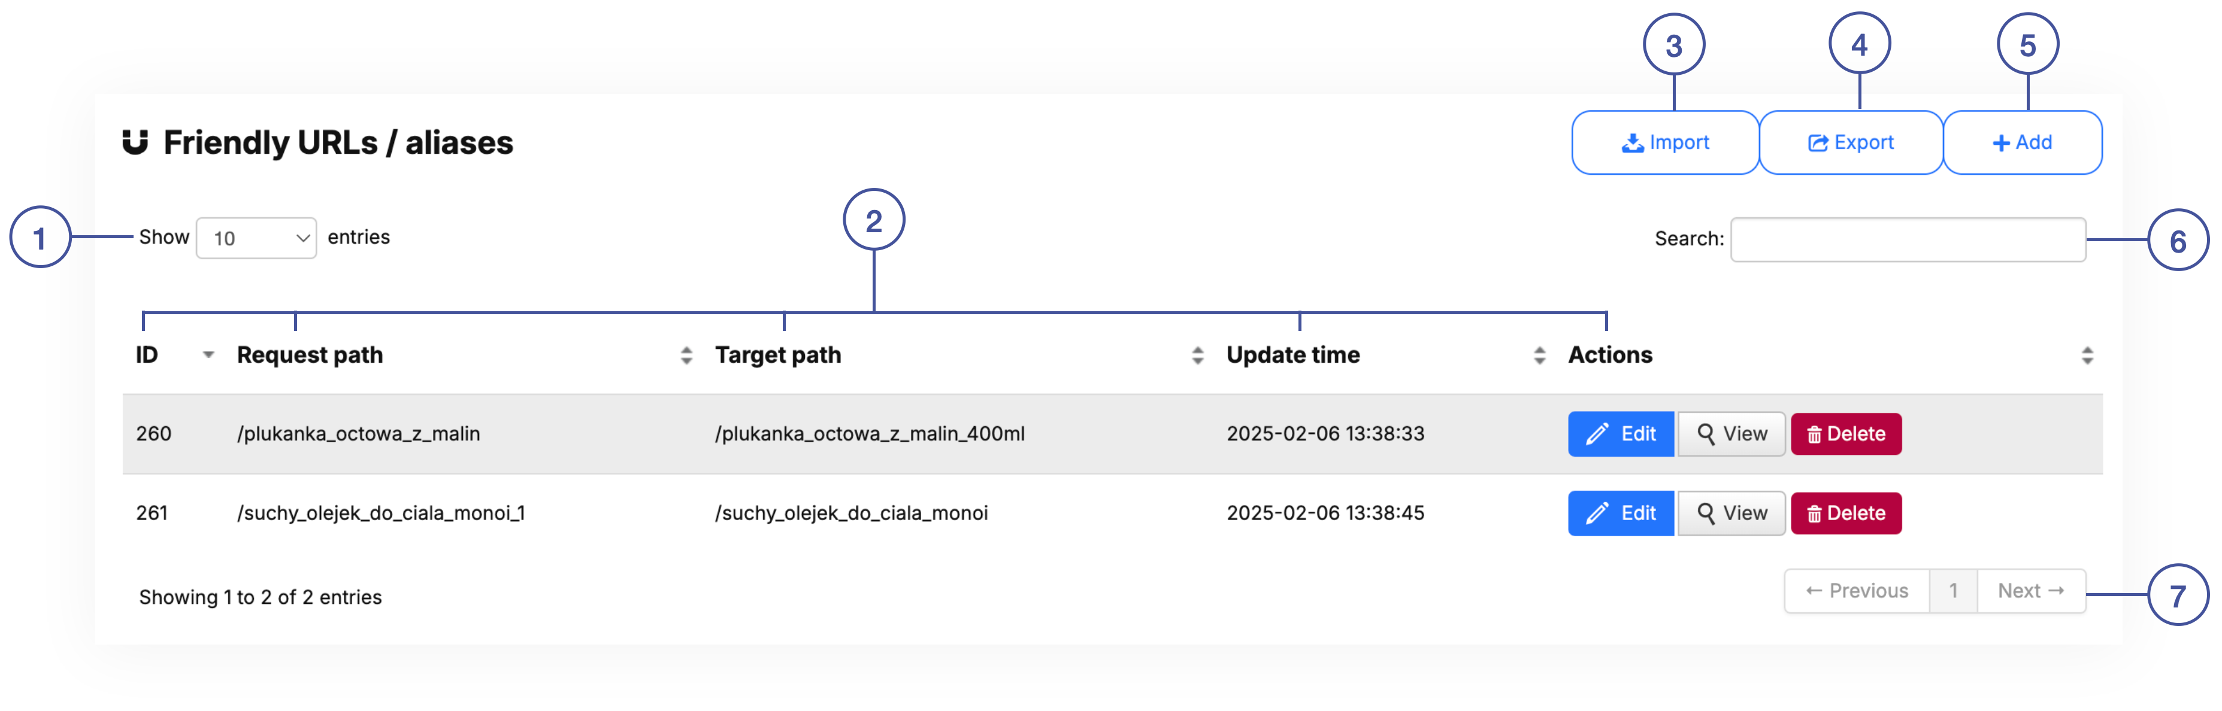Click the ID column sort triangle
The width and height of the screenshot is (2222, 711).
(207, 354)
